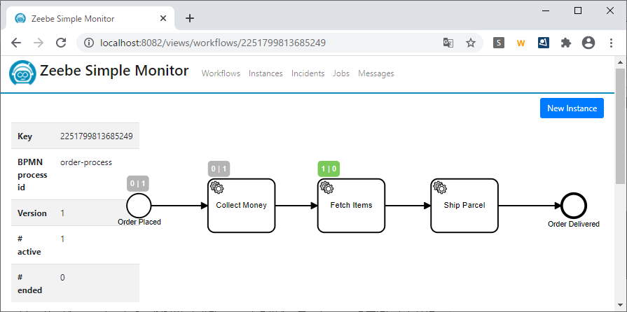Click the # active row label

click(x=29, y=246)
